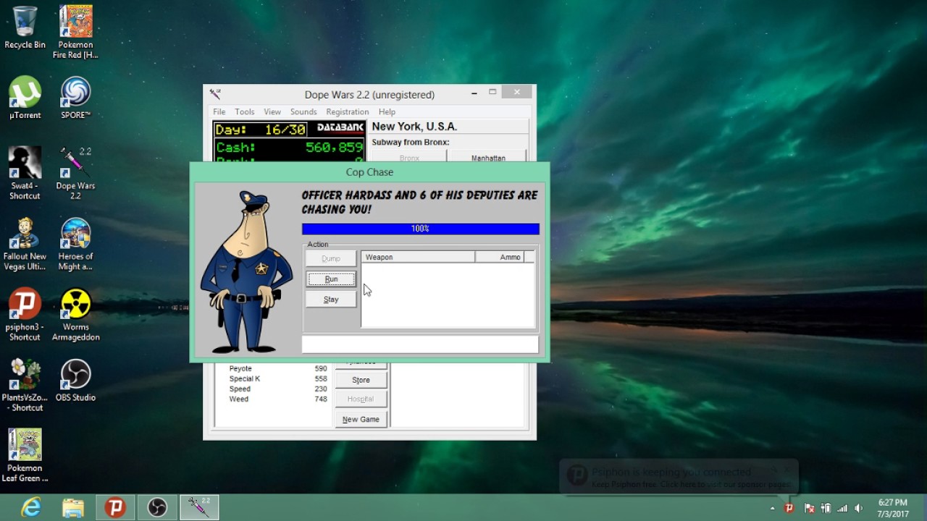Open the Recycle Bin desktop icon

point(25,27)
